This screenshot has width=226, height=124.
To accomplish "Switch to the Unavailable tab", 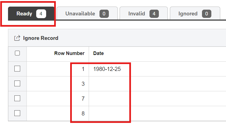I will (80, 13).
